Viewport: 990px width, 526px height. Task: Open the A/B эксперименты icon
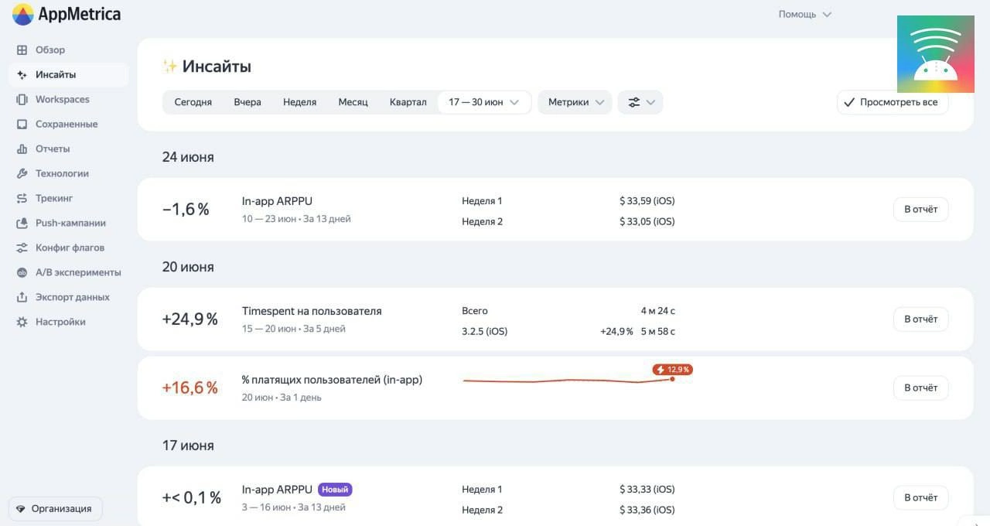pyautogui.click(x=22, y=273)
